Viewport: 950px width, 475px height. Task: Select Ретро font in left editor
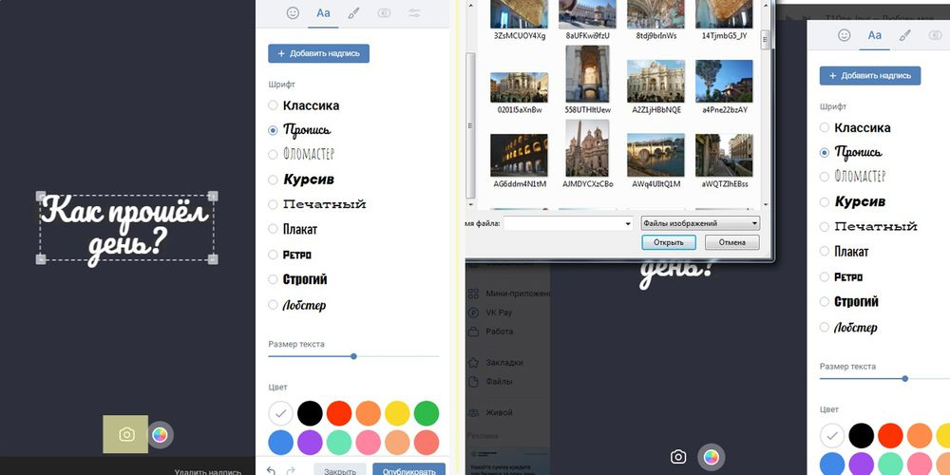coord(290,255)
